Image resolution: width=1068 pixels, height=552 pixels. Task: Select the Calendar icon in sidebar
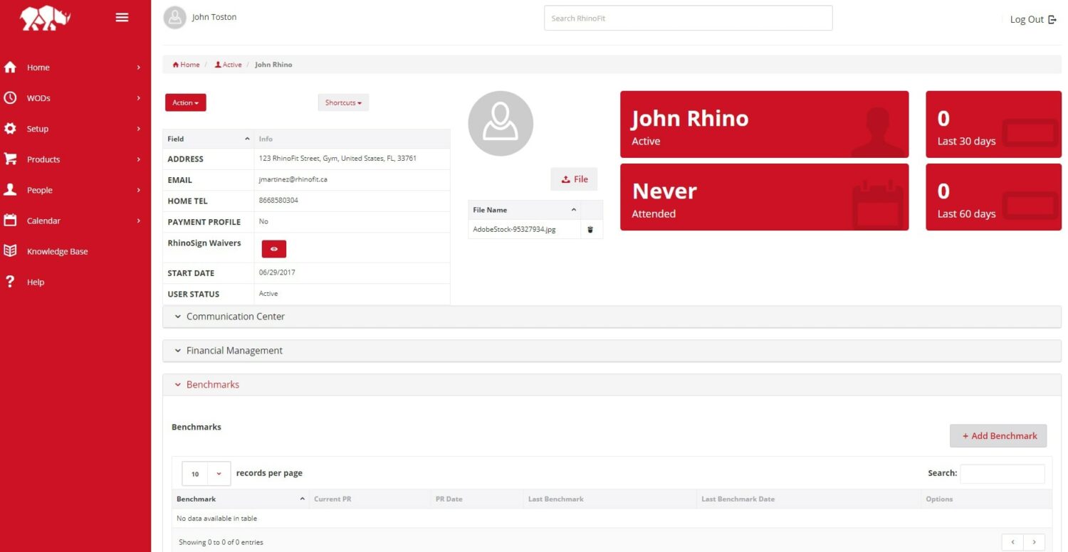tap(11, 220)
